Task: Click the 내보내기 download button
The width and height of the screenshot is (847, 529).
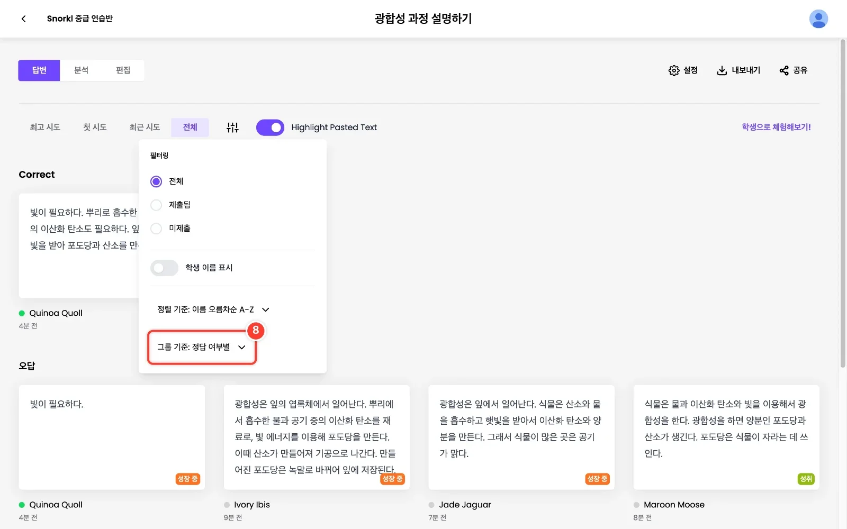Action: tap(738, 70)
